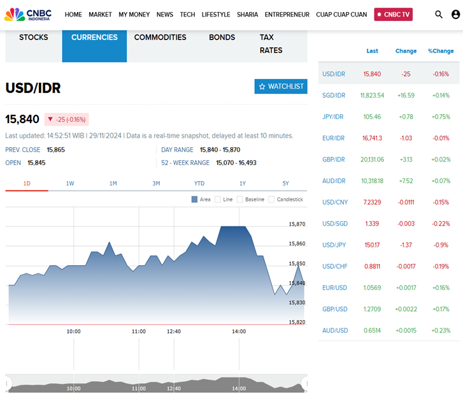Add USD/IDR to watchlist with star button
Image resolution: width=463 pixels, height=401 pixels.
(x=281, y=86)
